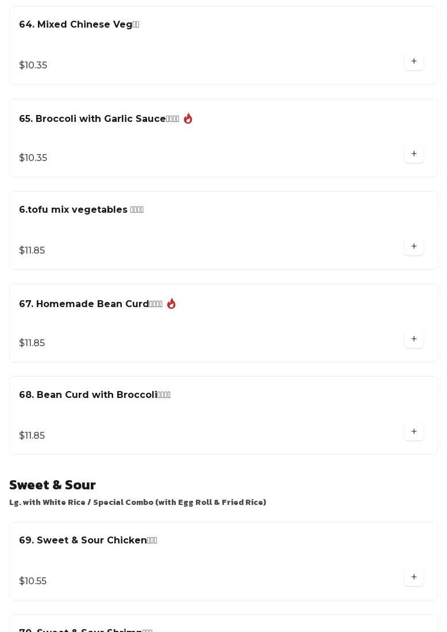Add Mixed Chinese Veg to the order

[414, 62]
